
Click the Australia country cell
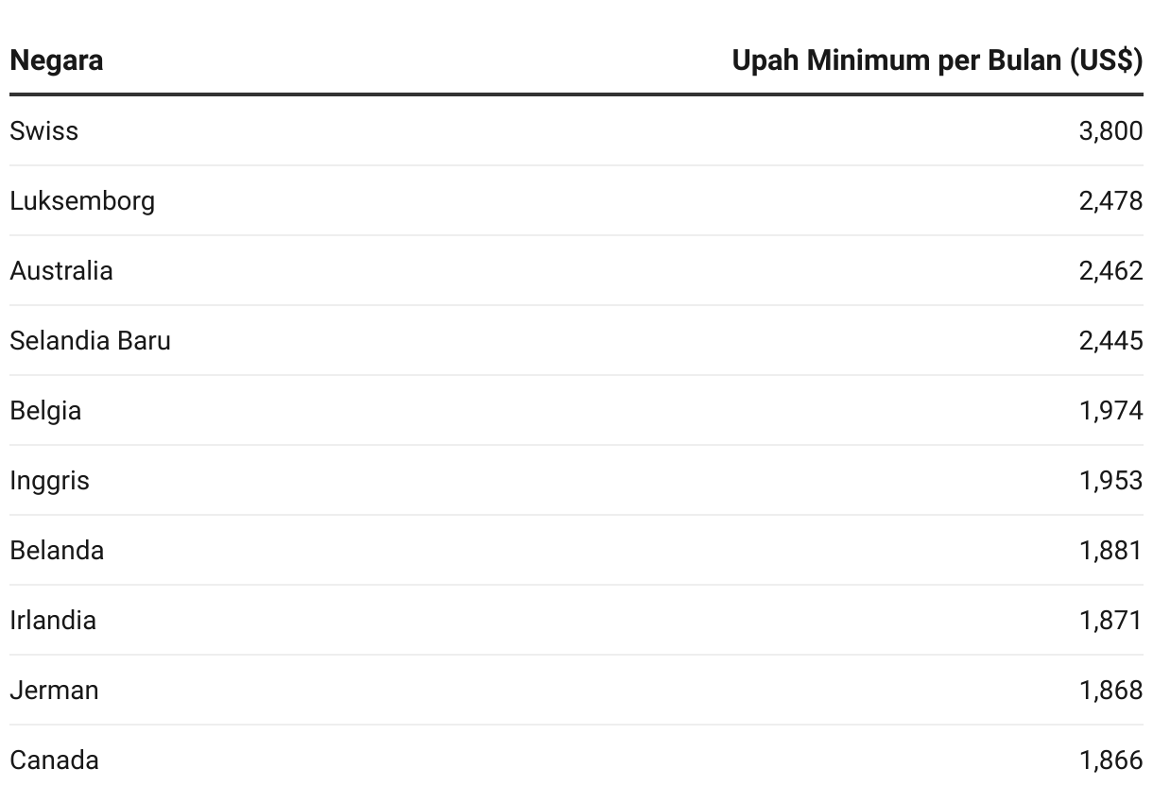(61, 270)
